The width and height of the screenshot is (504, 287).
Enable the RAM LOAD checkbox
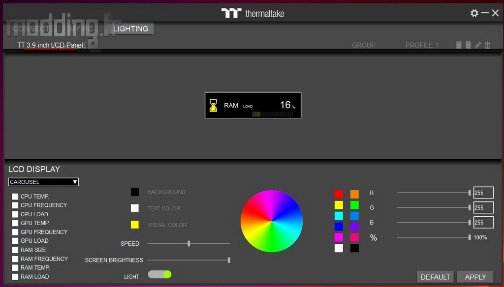pos(15,277)
